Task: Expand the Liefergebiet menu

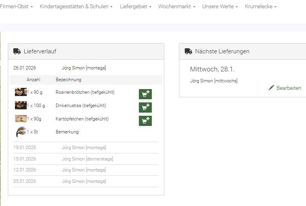Action: coord(135,7)
